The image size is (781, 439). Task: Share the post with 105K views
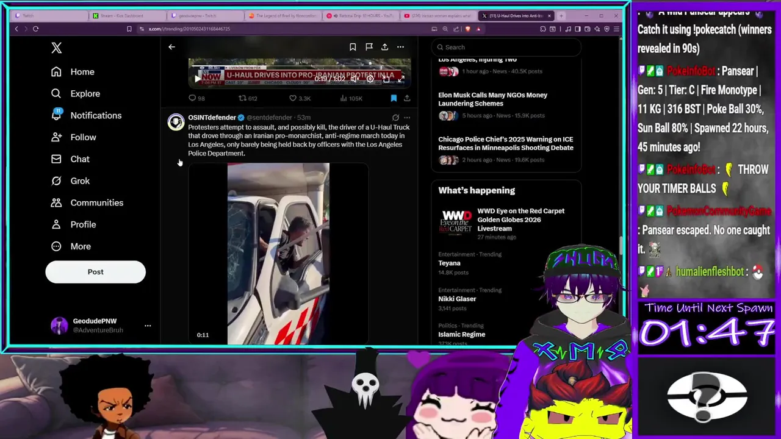click(407, 98)
